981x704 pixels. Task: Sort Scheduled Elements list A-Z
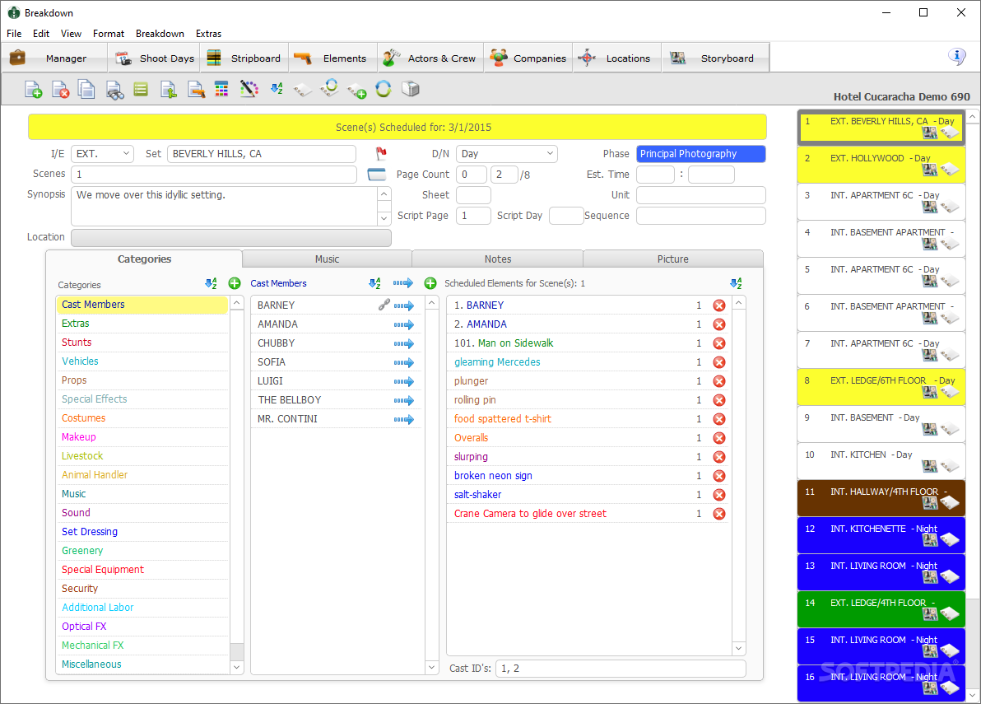point(737,283)
